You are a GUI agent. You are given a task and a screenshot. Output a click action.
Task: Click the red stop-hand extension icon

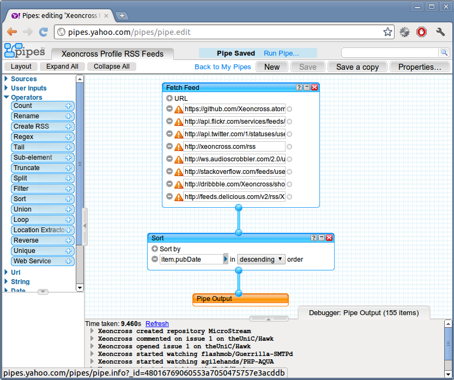[422, 32]
